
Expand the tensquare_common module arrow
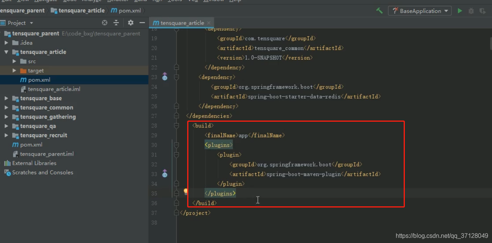(6, 108)
